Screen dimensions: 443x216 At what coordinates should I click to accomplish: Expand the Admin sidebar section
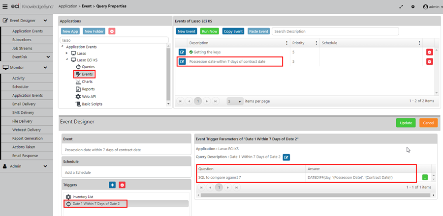tap(45, 166)
